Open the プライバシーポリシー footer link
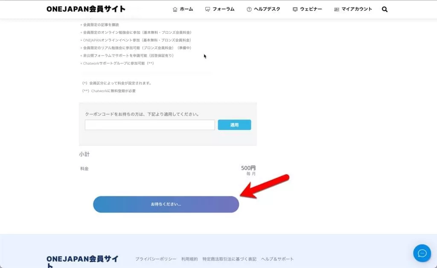Screen dimensions: 437x268 (156, 259)
